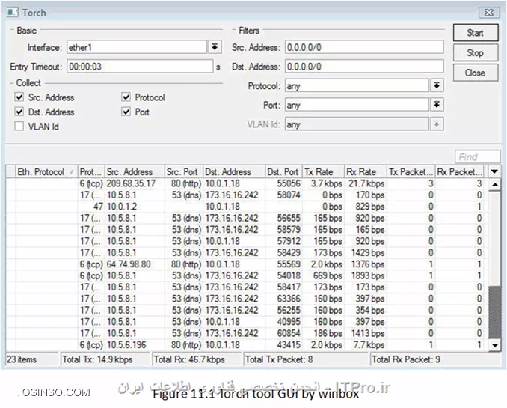Screen dimensions: 507x408
Task: Click Rx Rate value 21.7 kbps
Action: [x=366, y=183]
